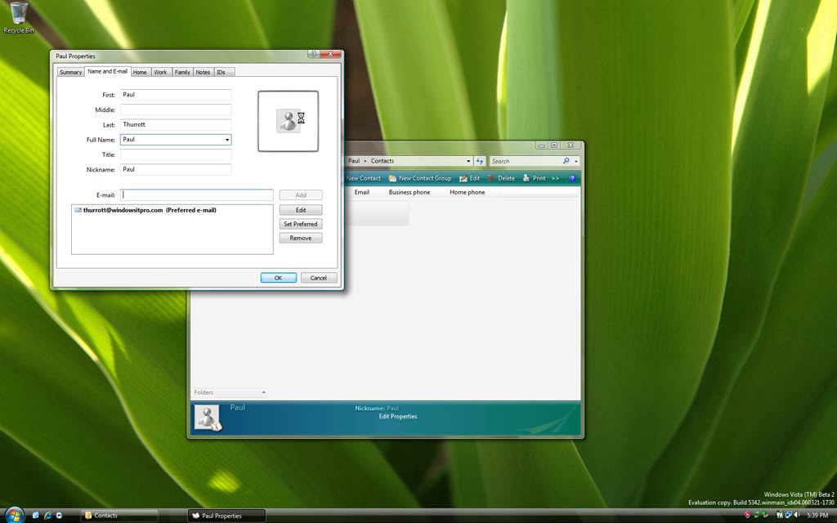This screenshot has height=523, width=837.
Task: Switch to the Summary tab
Action: pos(70,72)
